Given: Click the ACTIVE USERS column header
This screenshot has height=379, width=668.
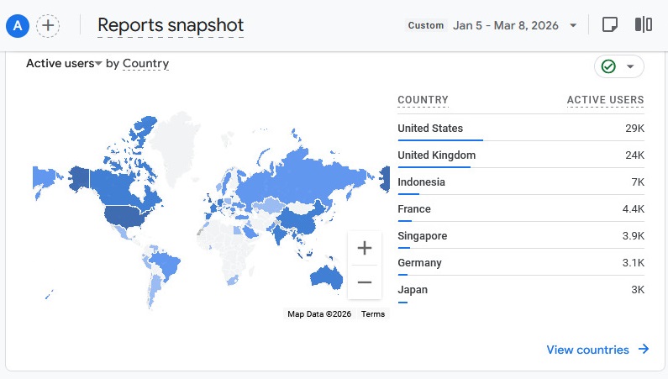Looking at the screenshot, I should coord(605,100).
